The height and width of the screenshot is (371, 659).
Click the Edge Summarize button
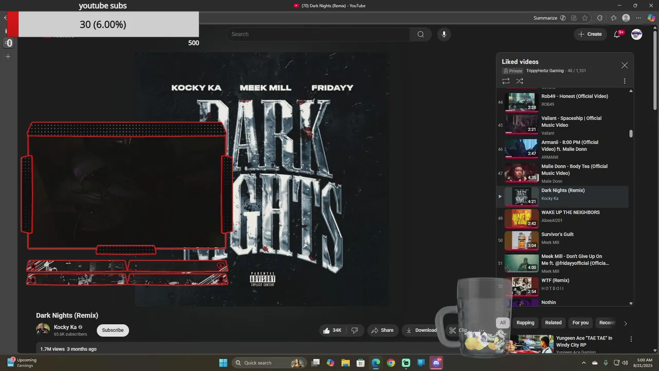pyautogui.click(x=545, y=18)
